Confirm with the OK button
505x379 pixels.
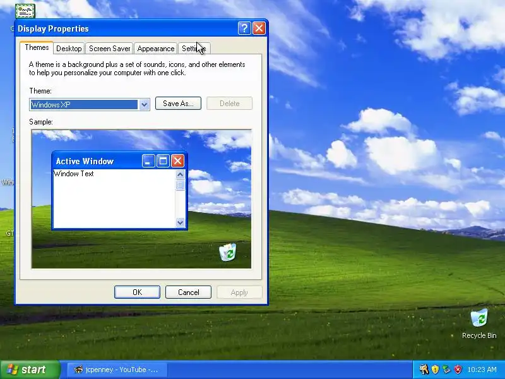(x=137, y=292)
